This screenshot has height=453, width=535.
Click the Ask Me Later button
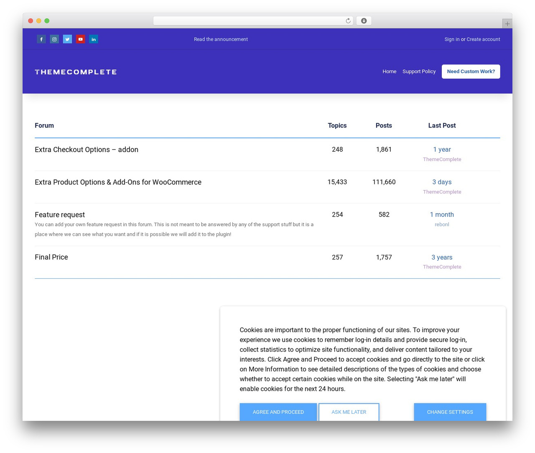(x=349, y=412)
